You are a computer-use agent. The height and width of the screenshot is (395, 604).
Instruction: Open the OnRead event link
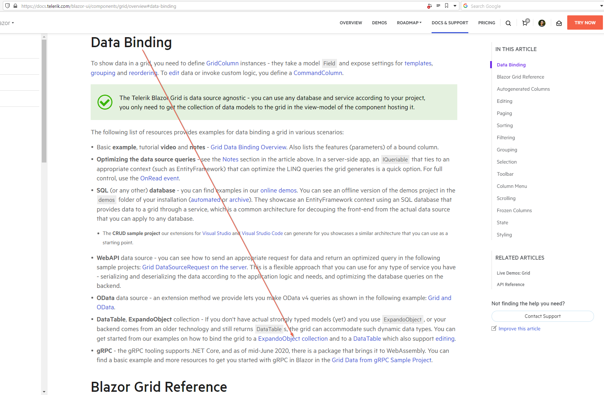[160, 178]
